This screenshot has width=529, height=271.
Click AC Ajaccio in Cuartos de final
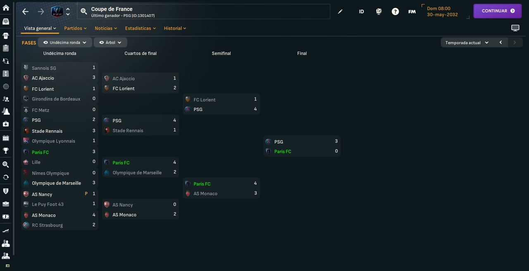click(x=124, y=79)
